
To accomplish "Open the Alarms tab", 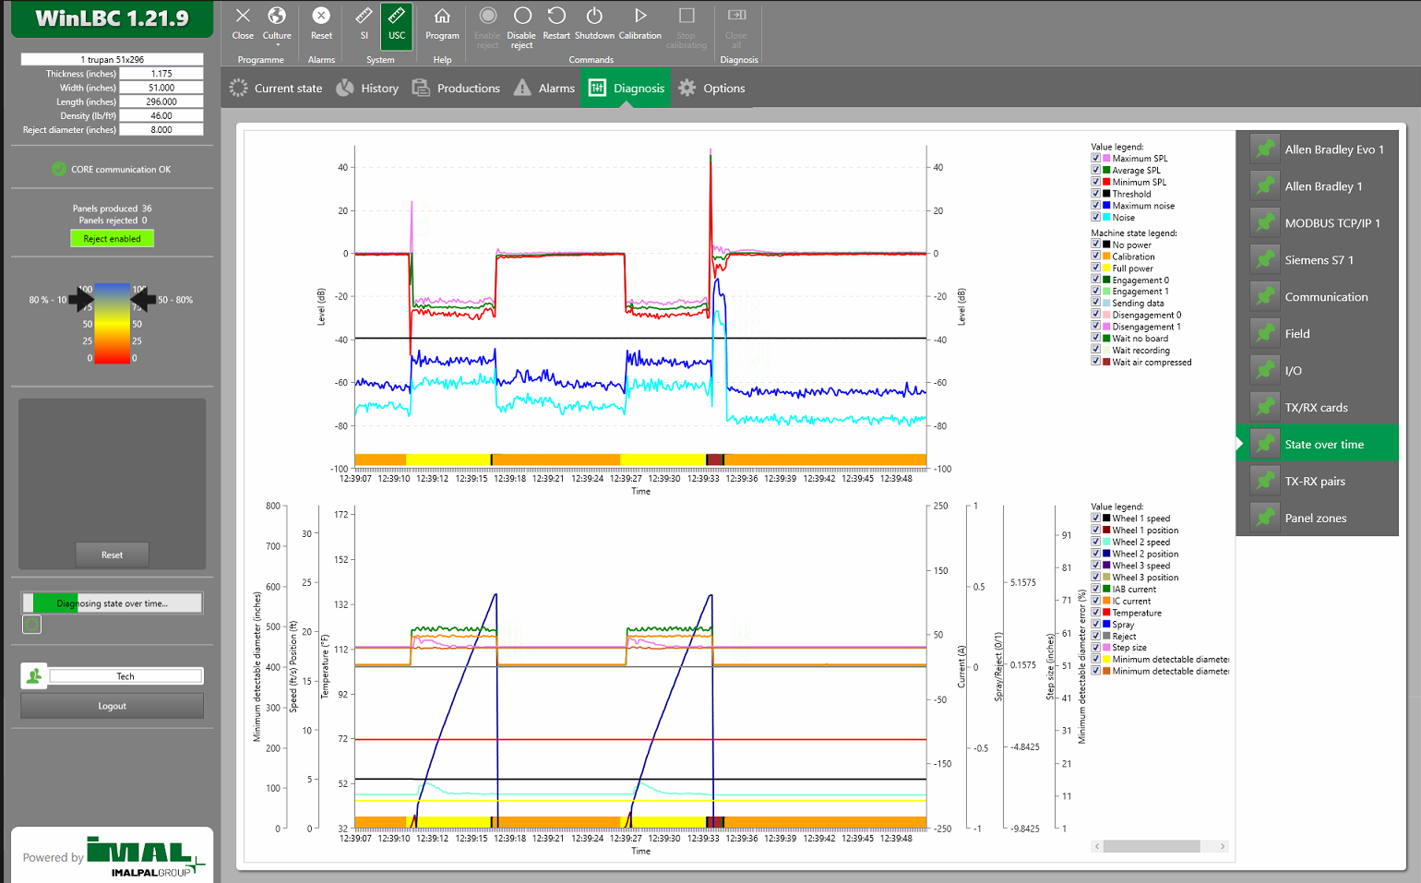I will (x=544, y=89).
